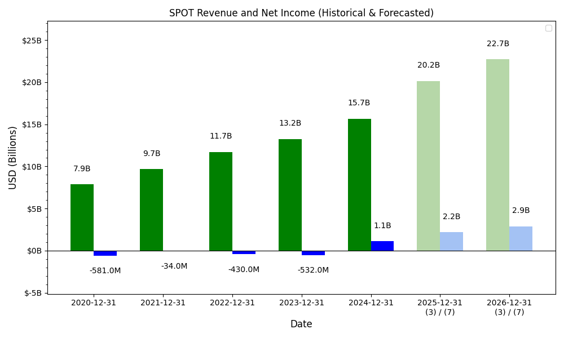Viewport: 564px width, 338px height.
Task: Click the blue 2023 net income bar
Action: point(313,253)
